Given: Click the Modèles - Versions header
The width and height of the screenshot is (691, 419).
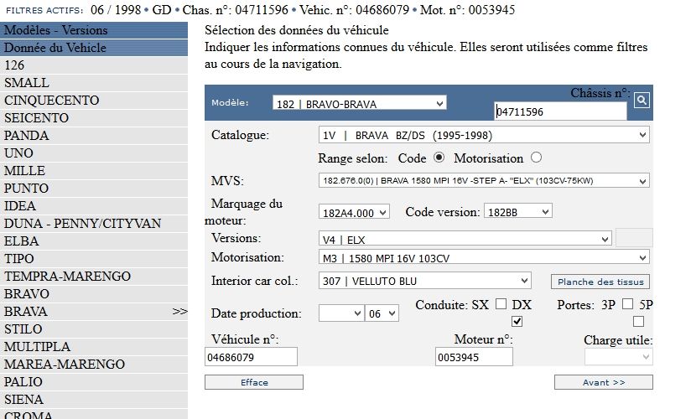Looking at the screenshot, I should (94, 30).
